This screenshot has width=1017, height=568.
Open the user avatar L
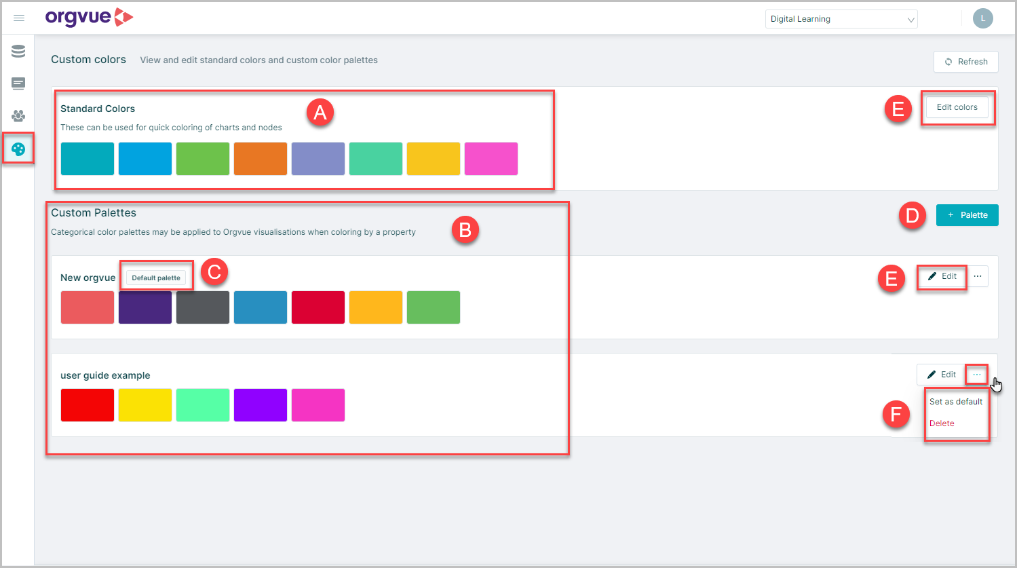click(982, 18)
